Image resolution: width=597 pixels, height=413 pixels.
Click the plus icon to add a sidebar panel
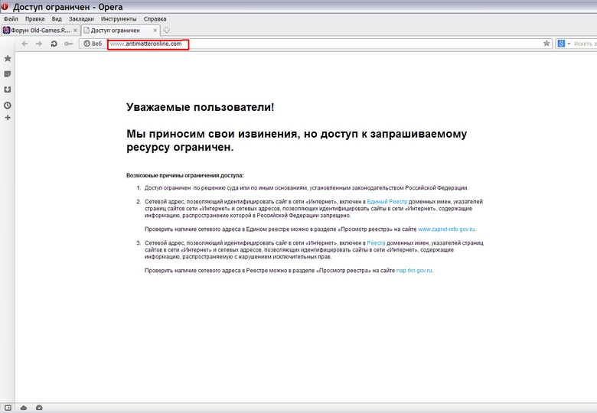[8, 118]
